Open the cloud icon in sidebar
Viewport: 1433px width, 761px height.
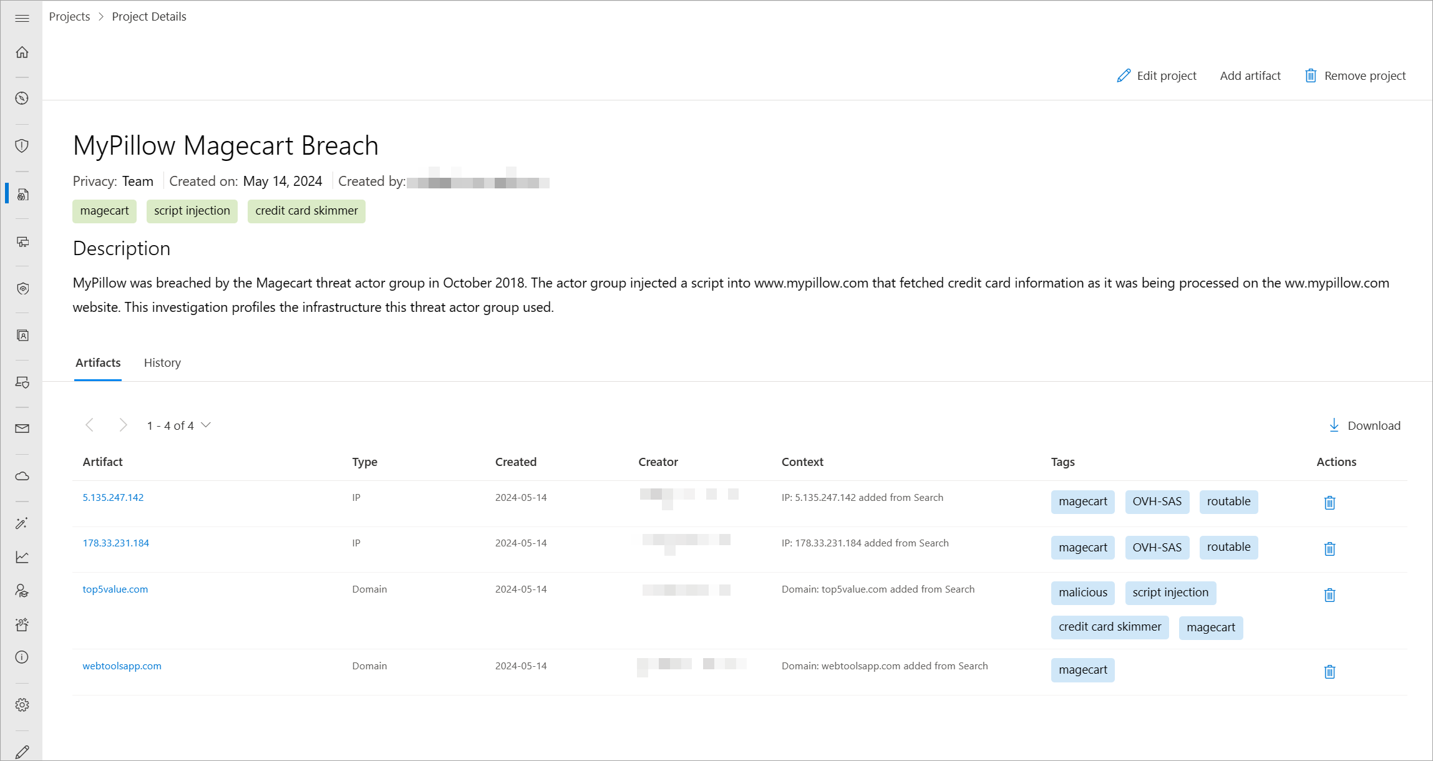coord(22,477)
